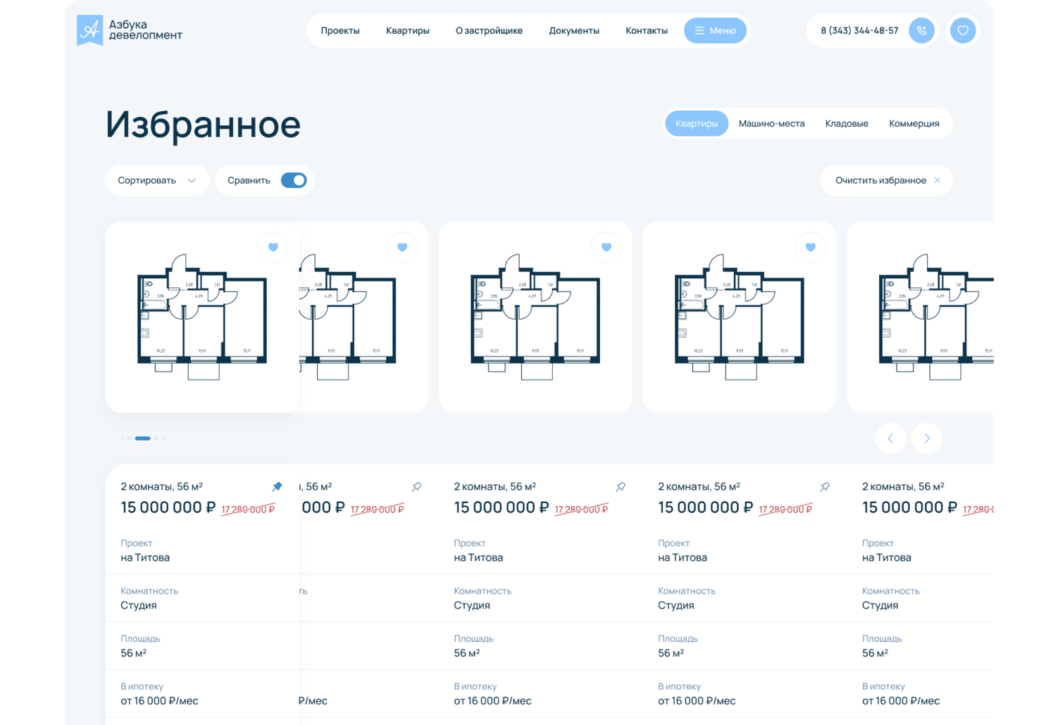Remove first apartment card from favorites heart
This screenshot has width=1058, height=725.
click(273, 247)
